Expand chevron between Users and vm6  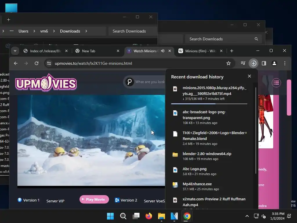34,31
